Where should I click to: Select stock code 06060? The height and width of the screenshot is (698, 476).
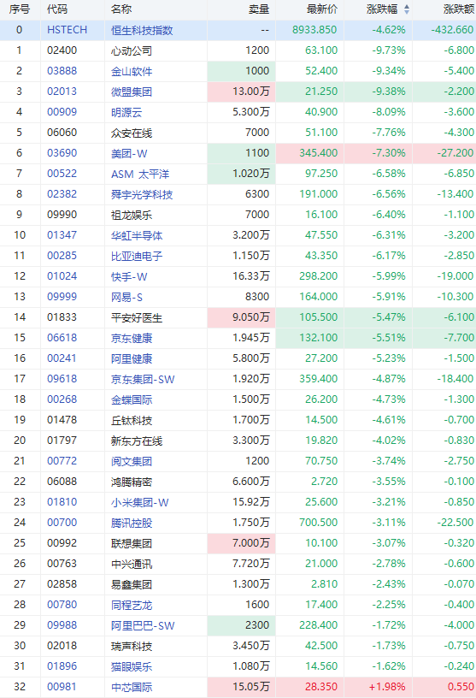pyautogui.click(x=62, y=133)
